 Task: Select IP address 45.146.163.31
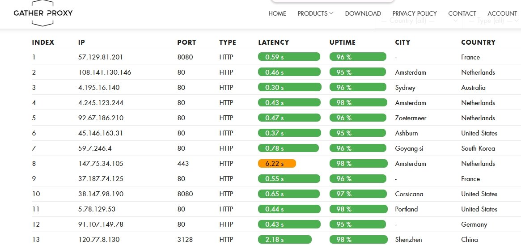coord(101,133)
